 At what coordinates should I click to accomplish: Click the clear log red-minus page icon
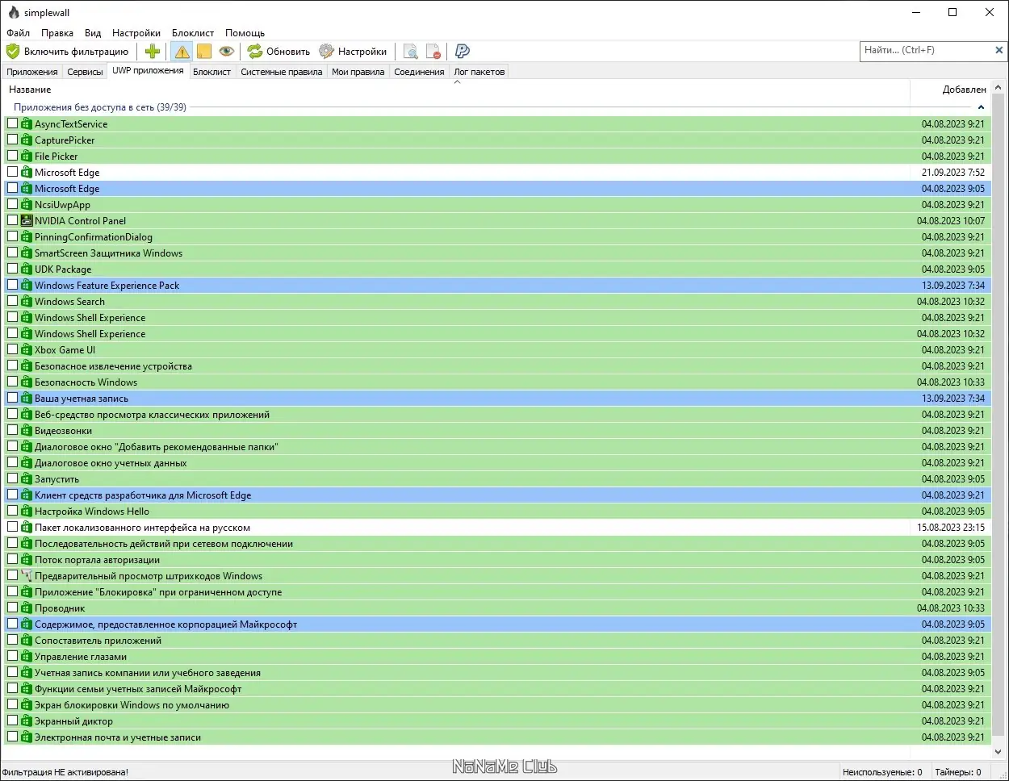point(433,52)
